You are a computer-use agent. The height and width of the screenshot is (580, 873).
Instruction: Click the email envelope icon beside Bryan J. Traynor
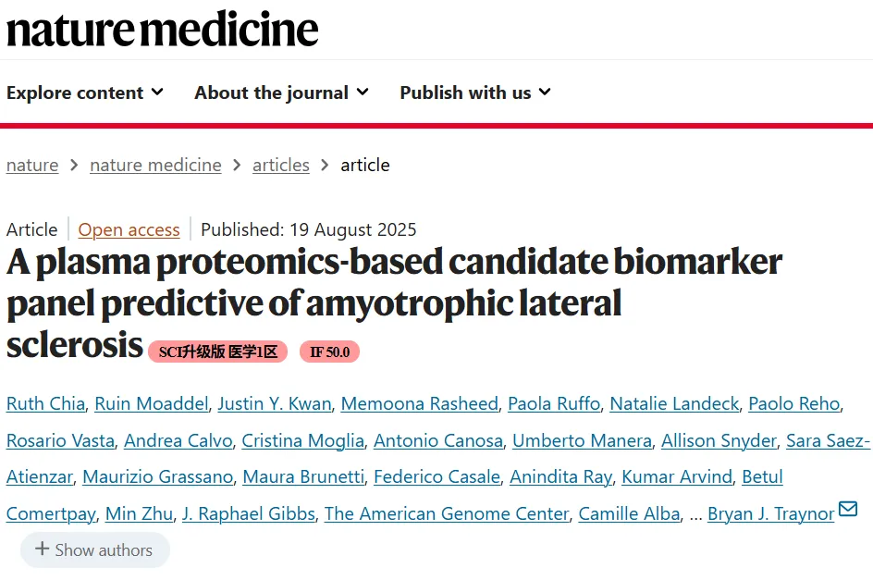(x=847, y=510)
